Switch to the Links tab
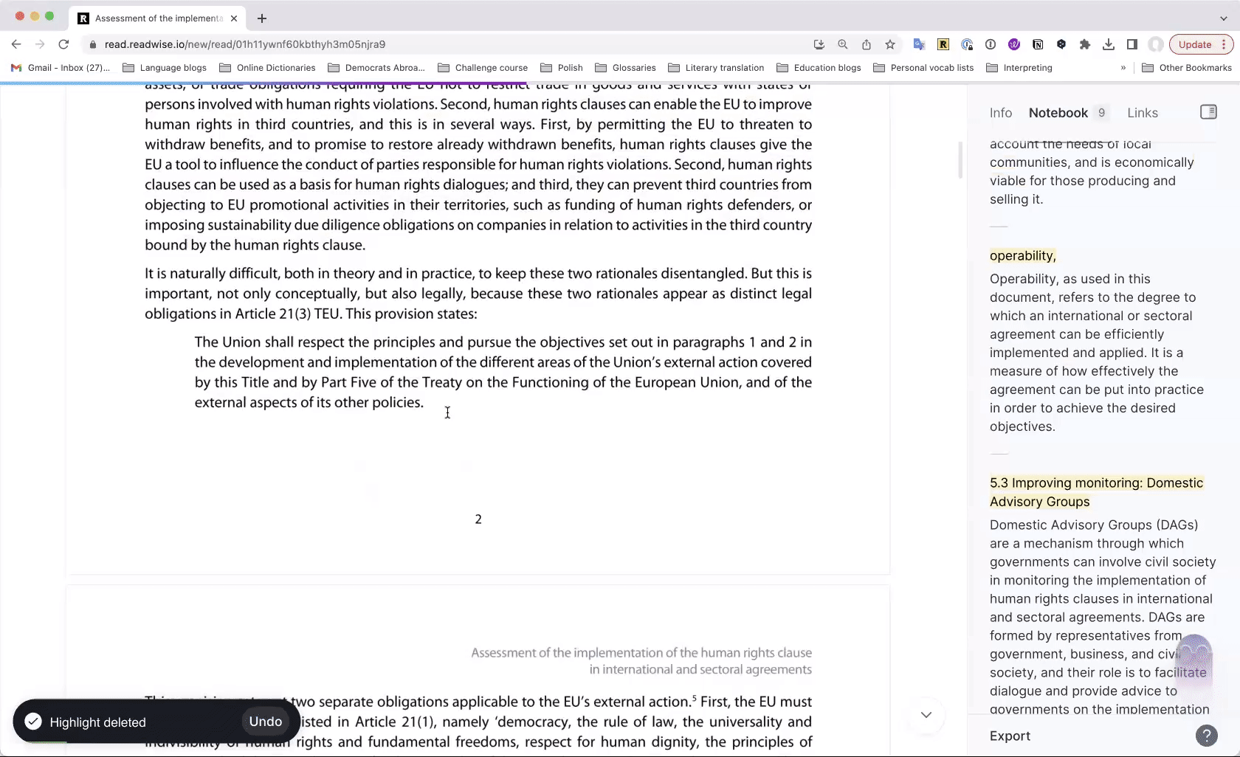1240x757 pixels. tap(1142, 113)
